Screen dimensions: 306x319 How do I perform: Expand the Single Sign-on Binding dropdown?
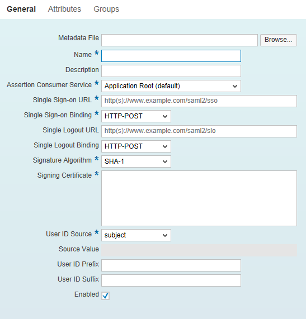pyautogui.click(x=136, y=116)
